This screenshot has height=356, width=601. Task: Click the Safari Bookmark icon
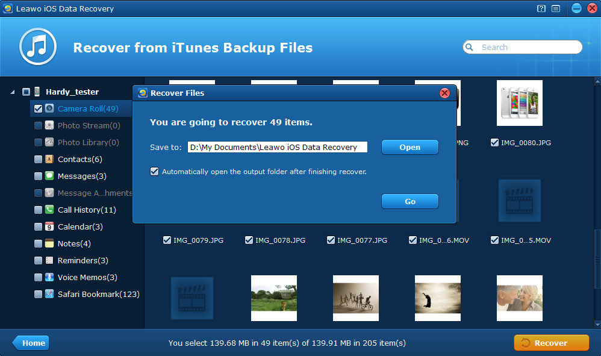[x=49, y=294]
